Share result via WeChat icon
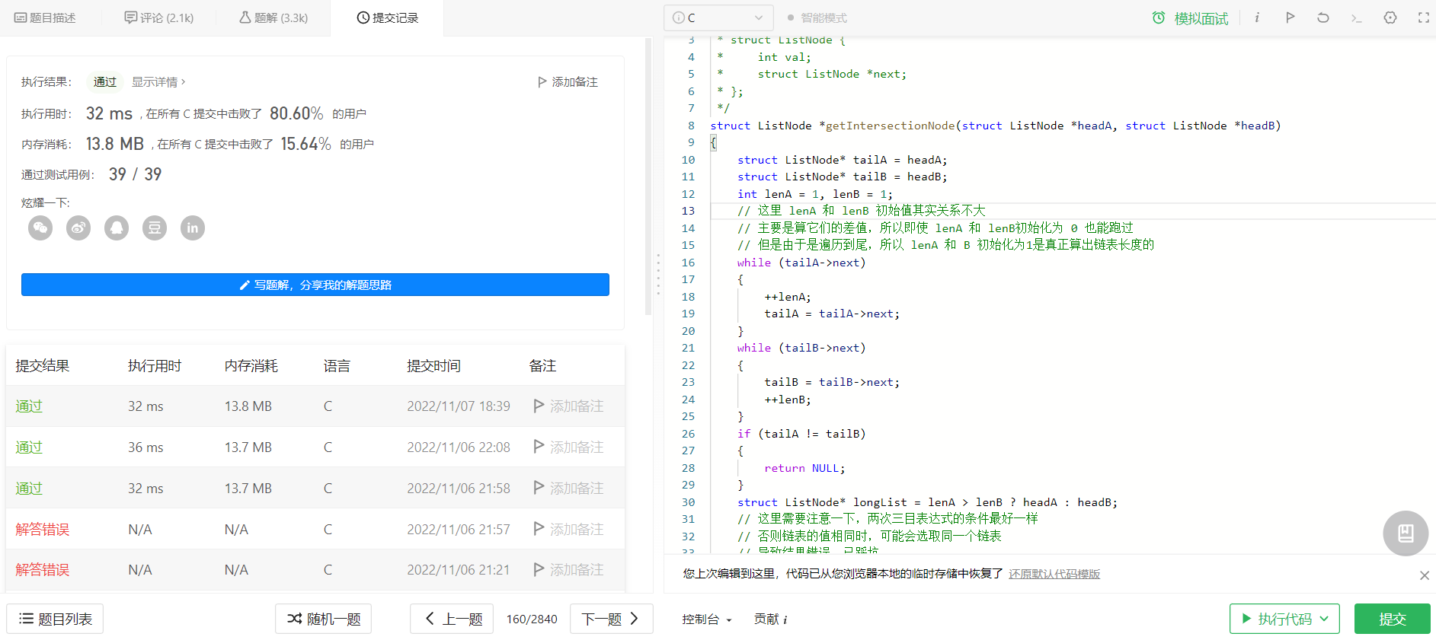 pyautogui.click(x=40, y=228)
